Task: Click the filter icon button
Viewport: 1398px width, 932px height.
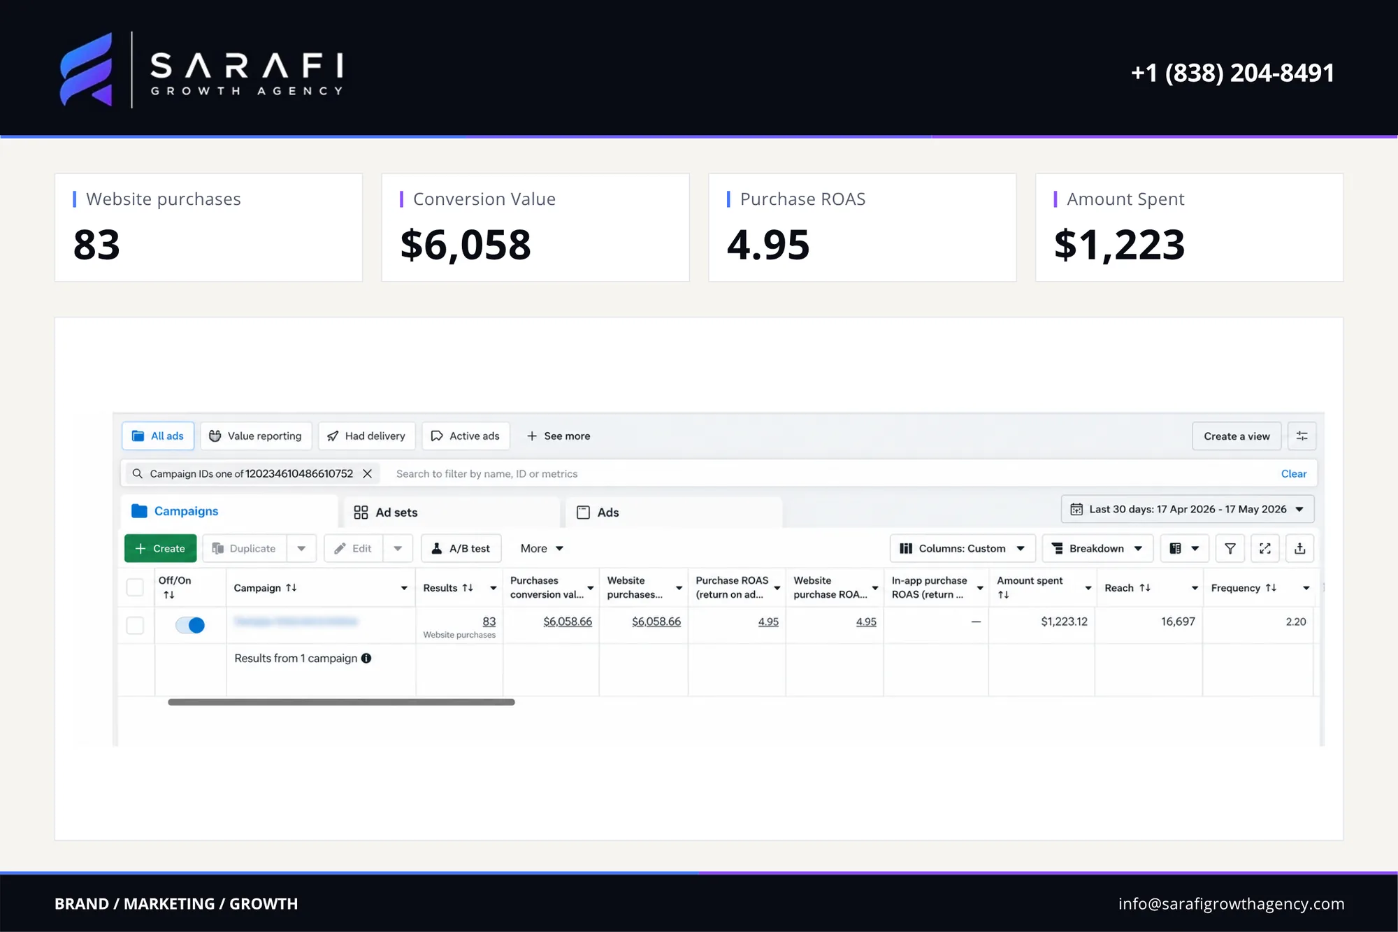Action: click(1230, 548)
